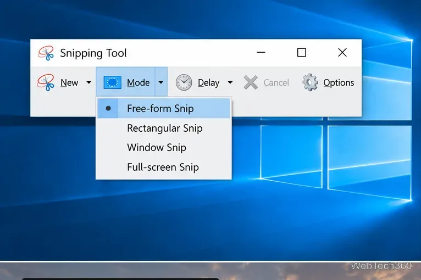Screen dimensions: 421x280
Task: Select Rectangular Snip mode
Action: click(164, 128)
